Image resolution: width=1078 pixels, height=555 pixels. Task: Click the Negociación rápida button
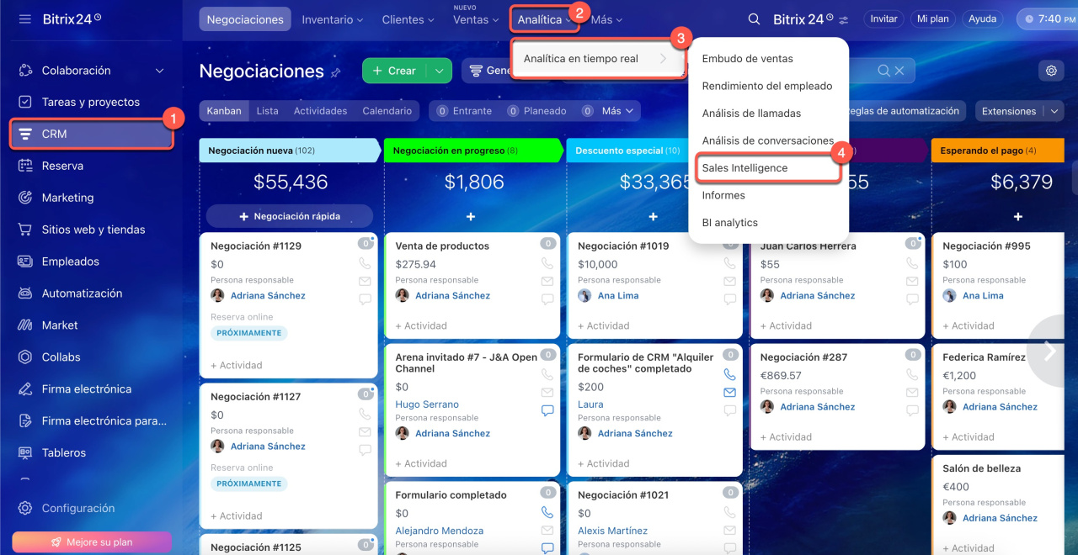290,216
